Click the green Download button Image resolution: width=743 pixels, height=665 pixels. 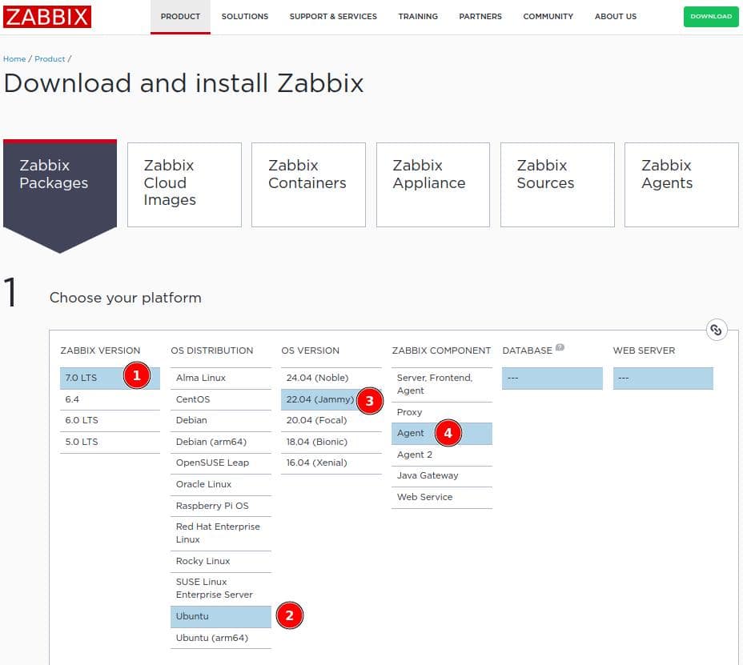[x=711, y=16]
